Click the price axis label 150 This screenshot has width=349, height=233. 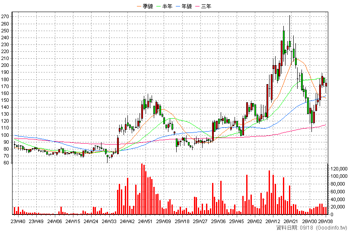5,100
